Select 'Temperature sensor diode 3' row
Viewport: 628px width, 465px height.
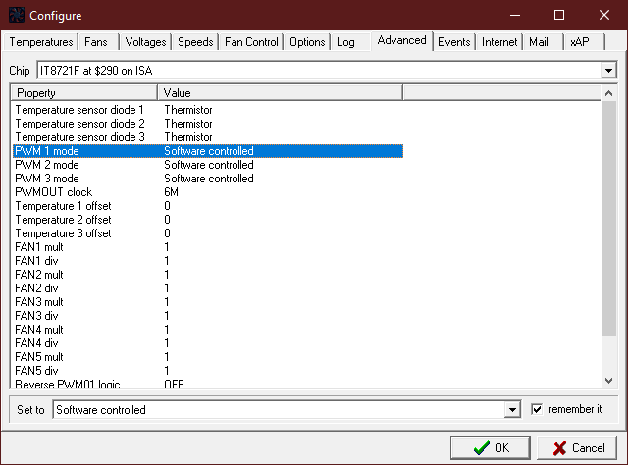click(x=207, y=137)
